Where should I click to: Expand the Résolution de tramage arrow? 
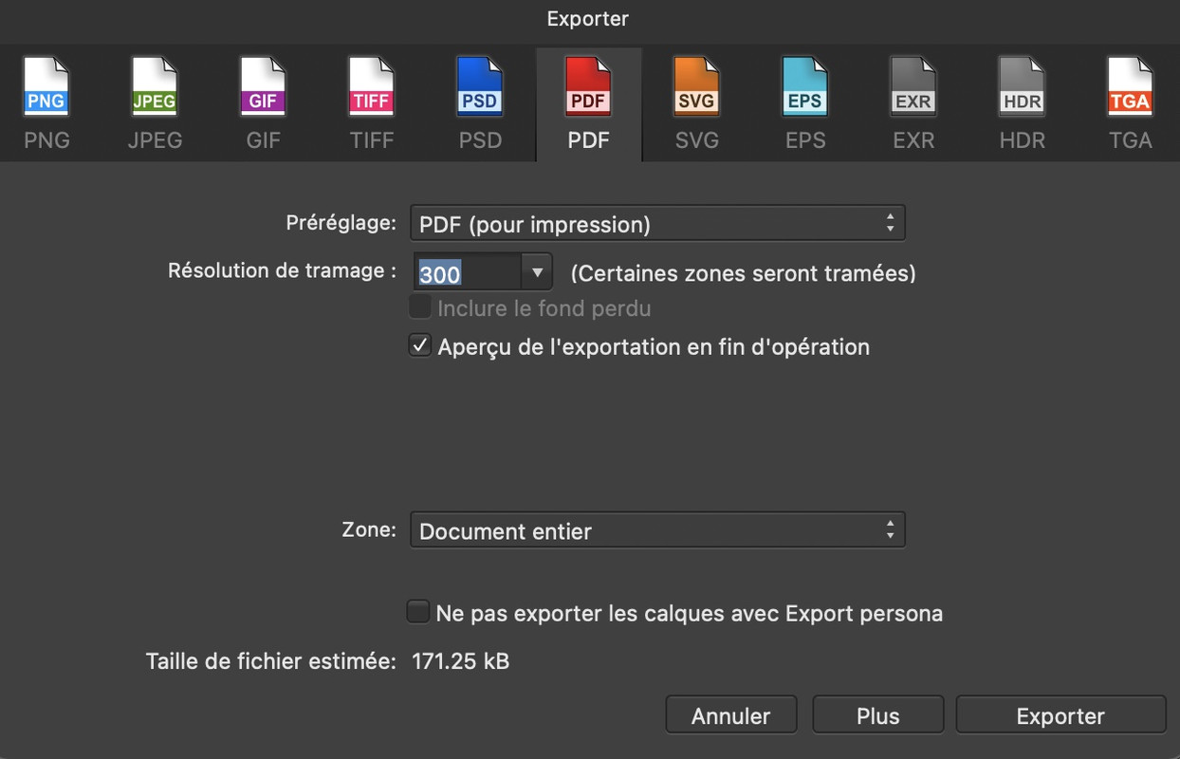[x=537, y=273]
